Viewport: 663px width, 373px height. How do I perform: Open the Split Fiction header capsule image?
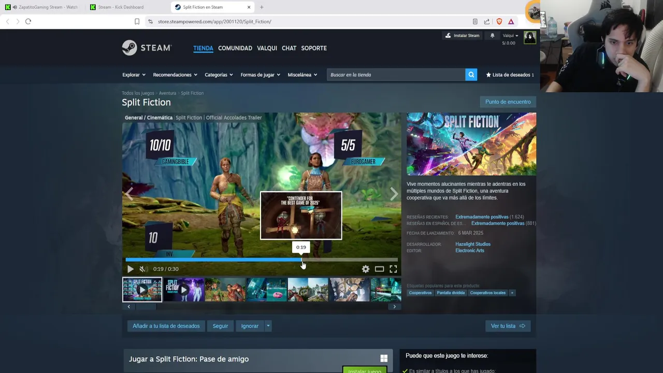pos(471,144)
